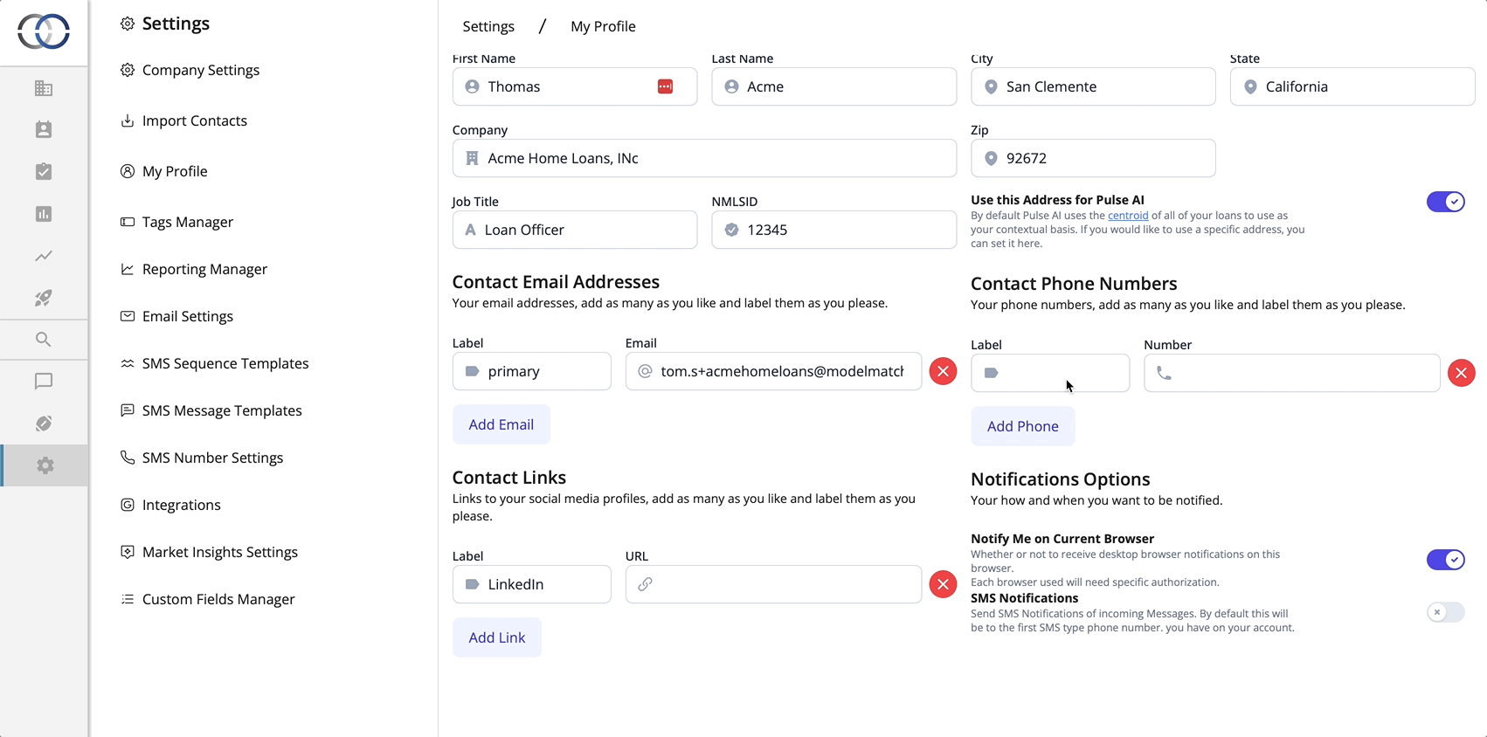
Task: Toggle Notify Me on Current Browser off
Action: pos(1445,560)
